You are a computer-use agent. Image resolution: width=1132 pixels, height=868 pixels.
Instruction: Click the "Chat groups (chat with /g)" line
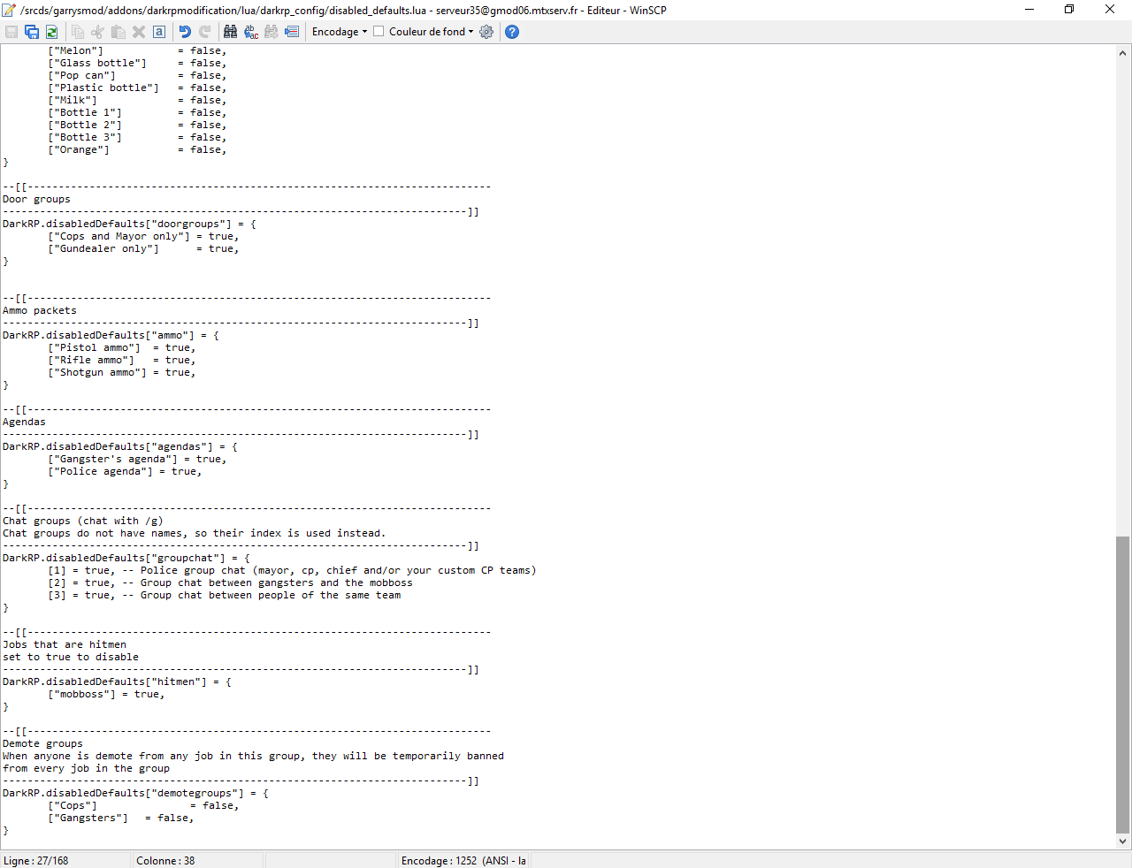[83, 521]
